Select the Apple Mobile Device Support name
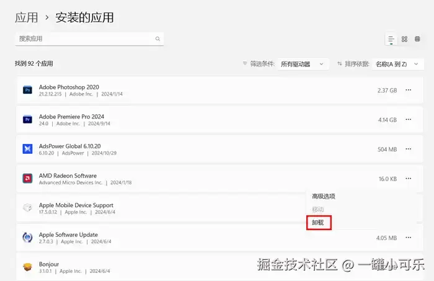 coord(76,205)
